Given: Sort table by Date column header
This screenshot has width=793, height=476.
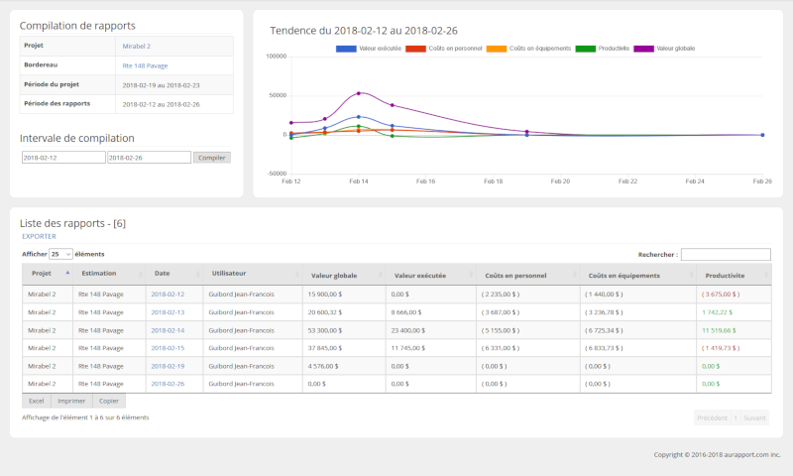Looking at the screenshot, I should [162, 273].
